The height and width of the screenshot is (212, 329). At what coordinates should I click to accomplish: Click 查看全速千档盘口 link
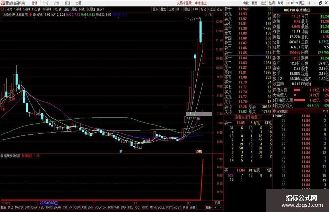[x=248, y=117]
